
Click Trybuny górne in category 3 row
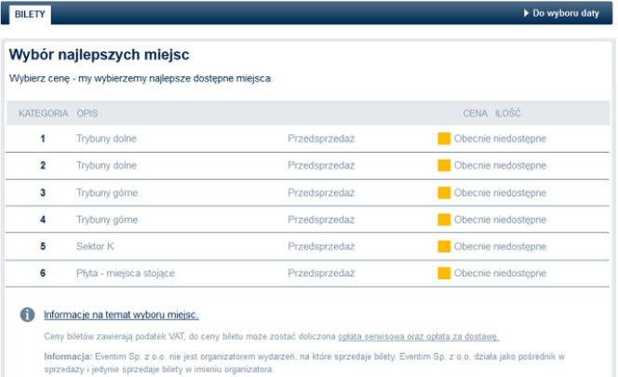coord(107,193)
